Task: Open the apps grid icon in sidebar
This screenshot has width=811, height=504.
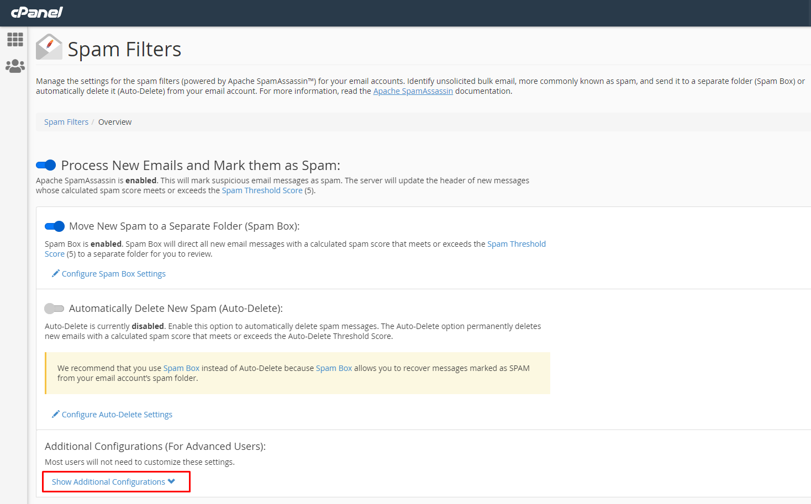Action: [x=15, y=39]
